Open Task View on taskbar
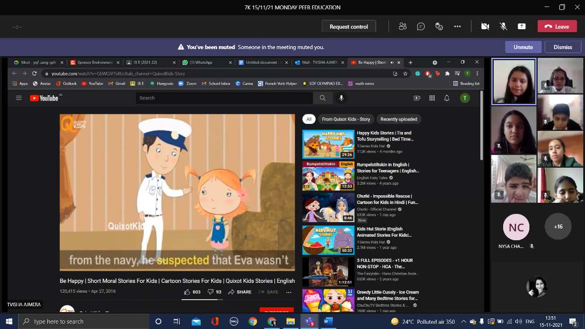 coord(177,321)
